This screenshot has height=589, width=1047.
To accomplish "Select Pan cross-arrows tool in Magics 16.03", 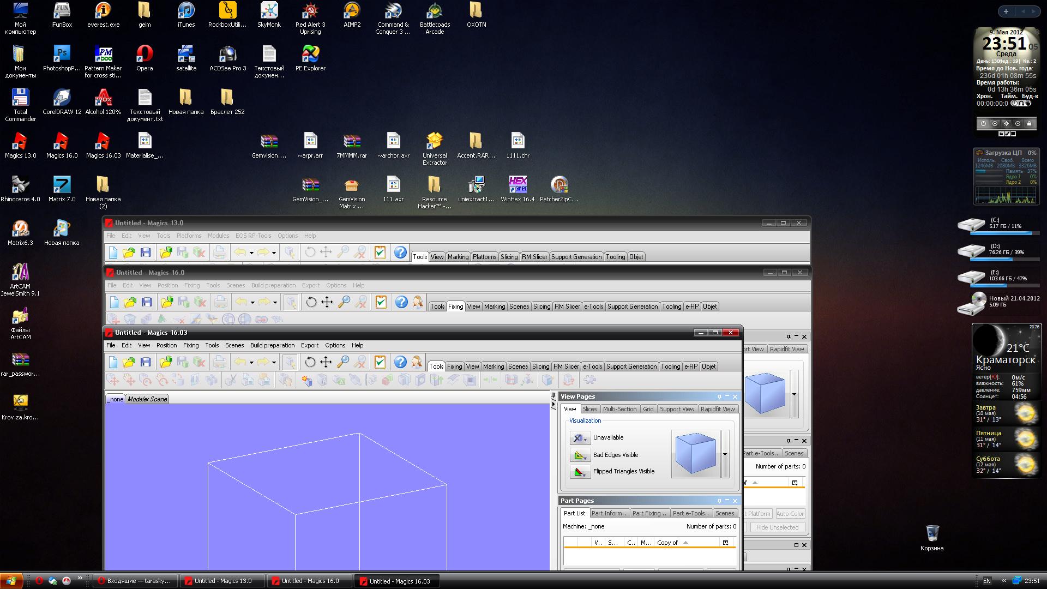I will (326, 362).
